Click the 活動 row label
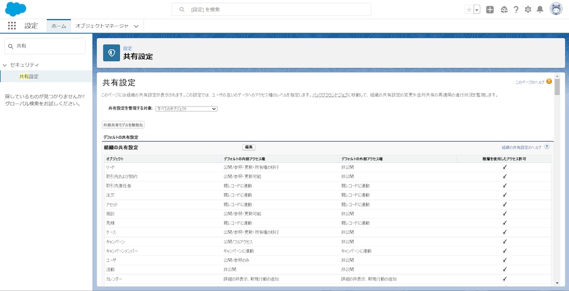Viewport: 569px width, 291px height. click(x=110, y=270)
